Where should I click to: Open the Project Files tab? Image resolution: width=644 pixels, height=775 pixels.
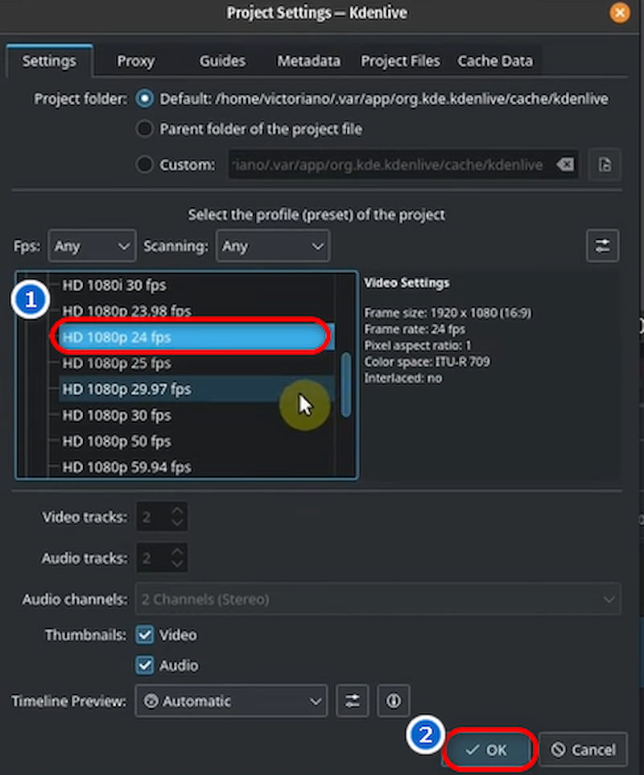(x=400, y=60)
